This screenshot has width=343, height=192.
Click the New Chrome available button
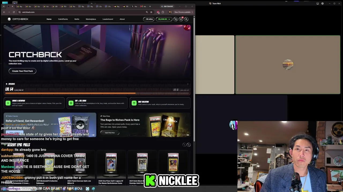point(182,12)
